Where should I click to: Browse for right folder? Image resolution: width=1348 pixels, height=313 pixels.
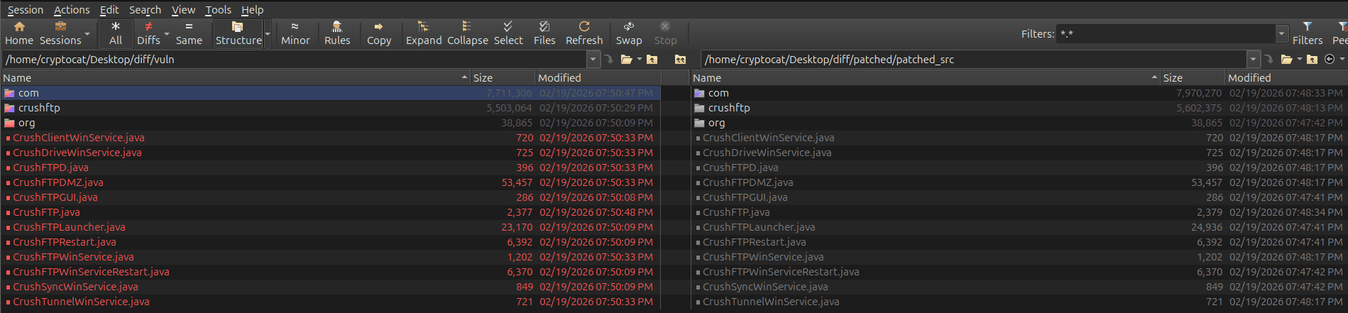[1286, 60]
